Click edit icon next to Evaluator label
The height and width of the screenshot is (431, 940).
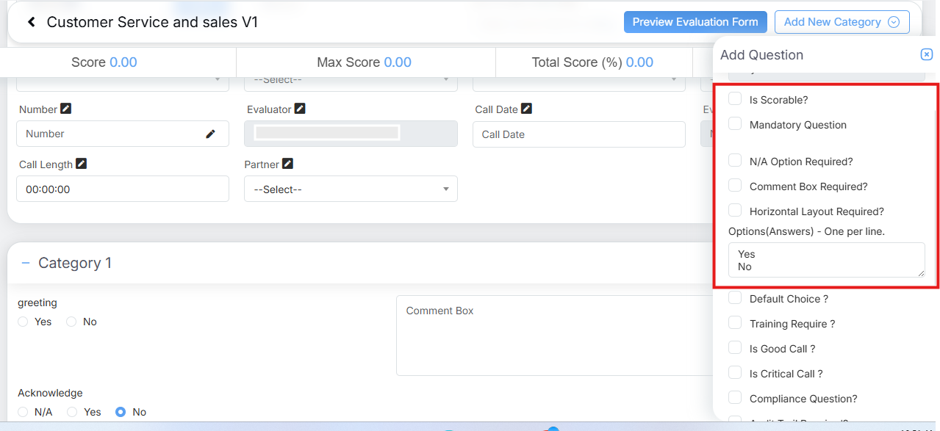pyautogui.click(x=300, y=109)
